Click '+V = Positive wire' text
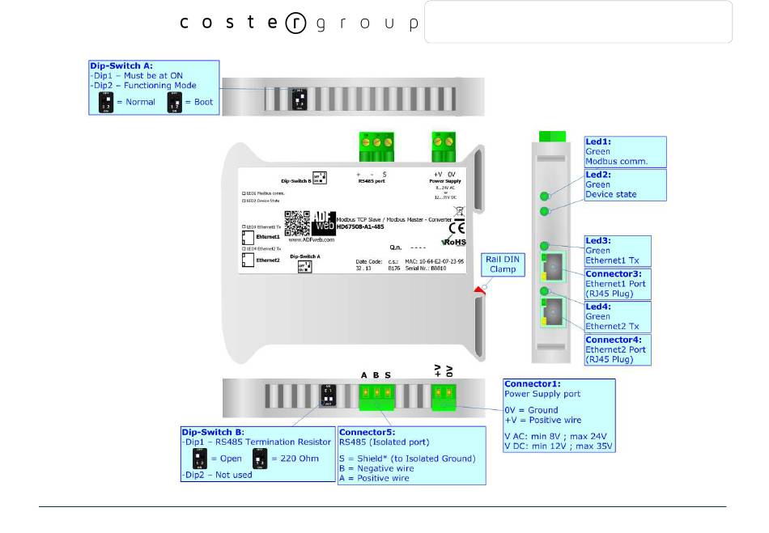The width and height of the screenshot is (769, 533). coord(543,420)
